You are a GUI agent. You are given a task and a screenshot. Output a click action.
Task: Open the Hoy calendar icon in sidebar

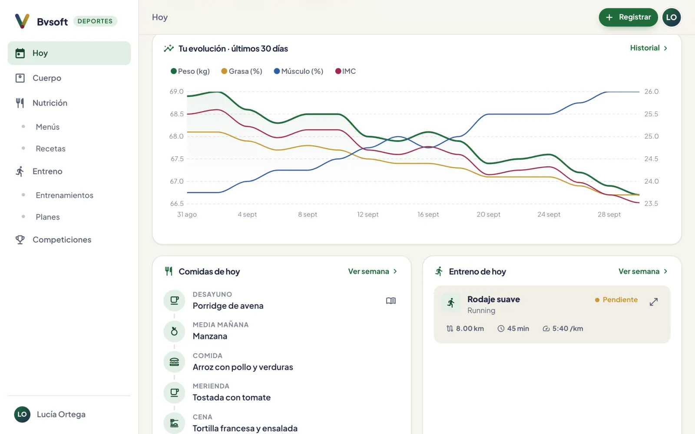click(20, 53)
